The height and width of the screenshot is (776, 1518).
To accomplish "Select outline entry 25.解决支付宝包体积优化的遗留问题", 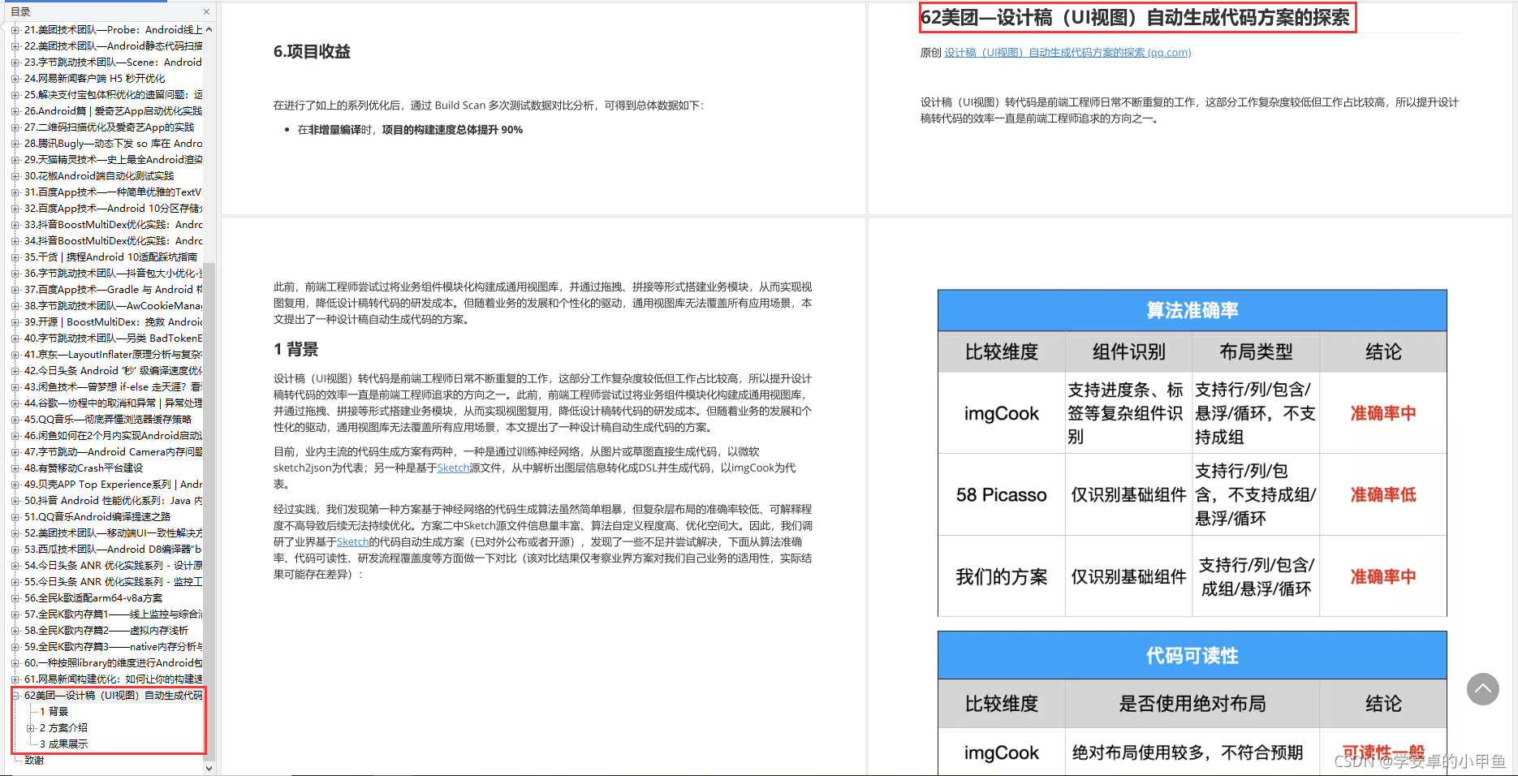I will tap(113, 95).
